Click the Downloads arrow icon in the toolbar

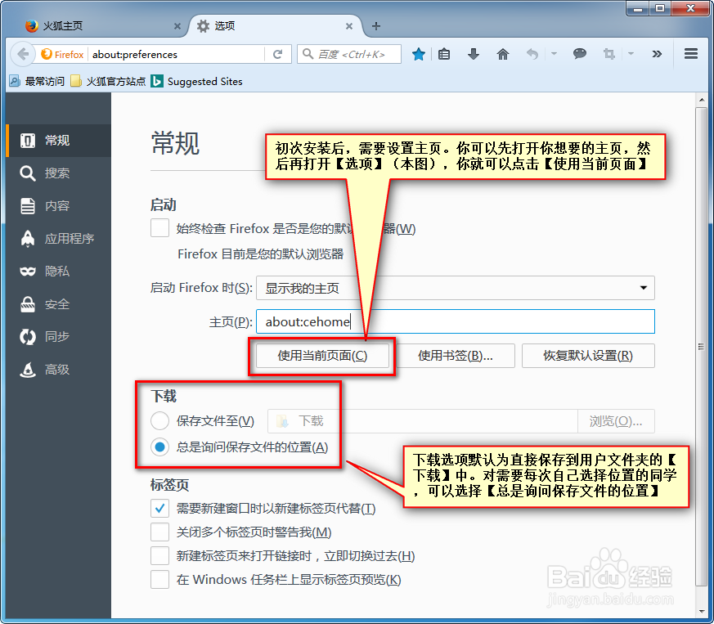click(473, 53)
